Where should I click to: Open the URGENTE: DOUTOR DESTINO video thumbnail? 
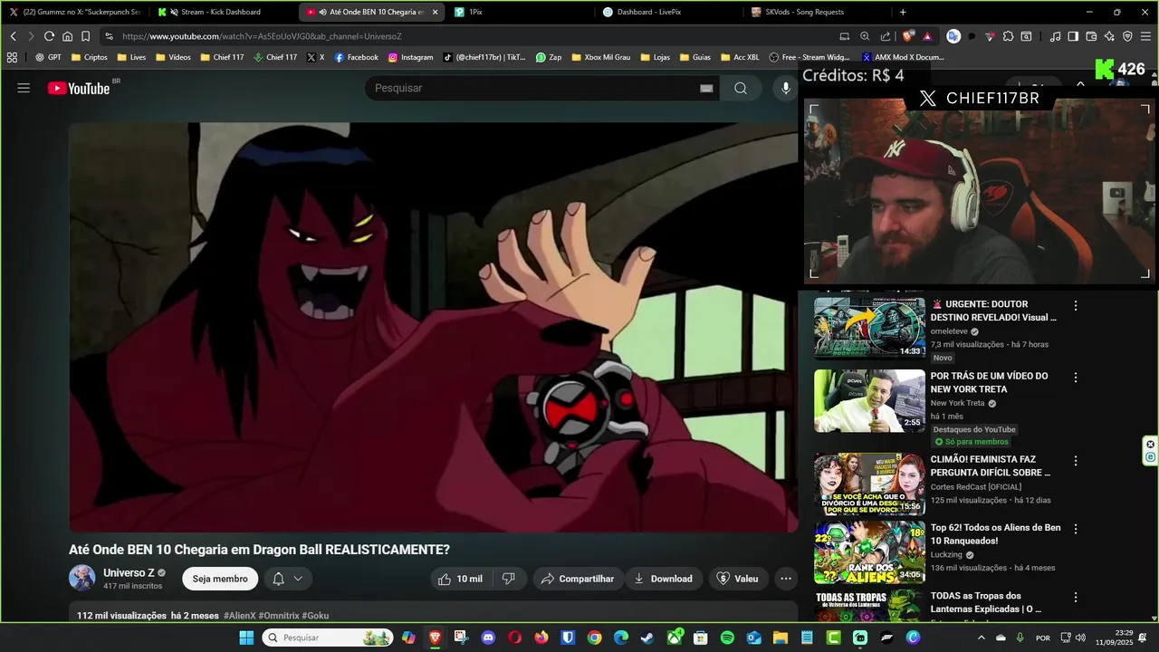click(869, 328)
